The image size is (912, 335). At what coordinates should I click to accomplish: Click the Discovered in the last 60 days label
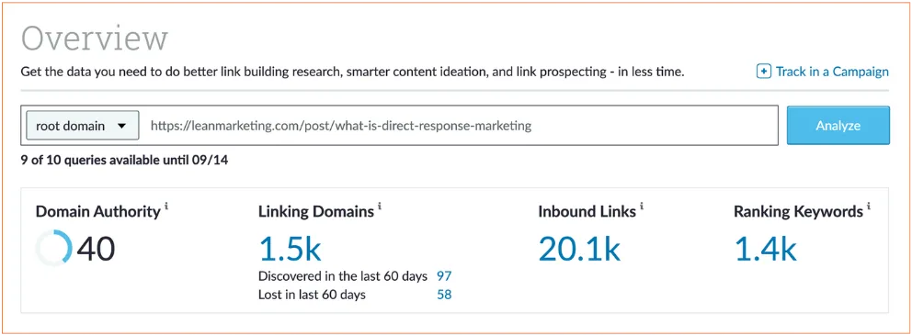[x=343, y=275]
